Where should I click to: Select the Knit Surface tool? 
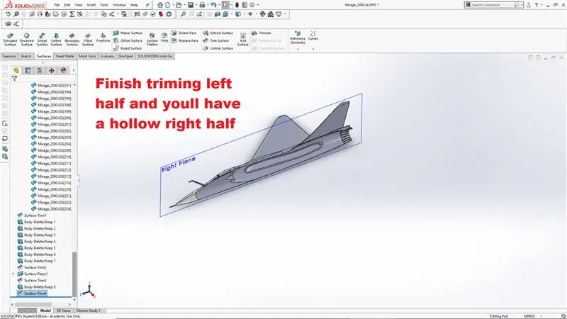pos(243,39)
